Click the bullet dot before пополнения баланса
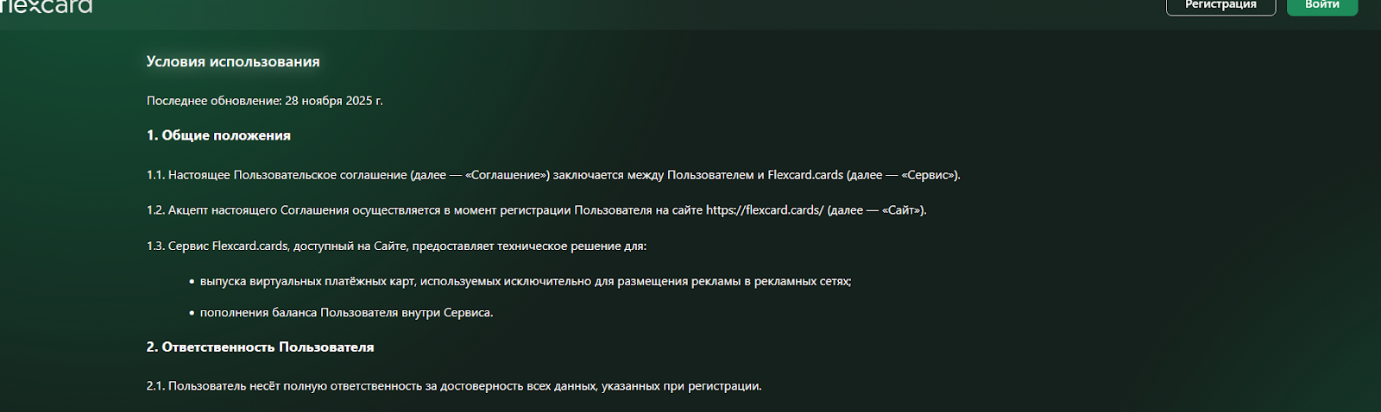The image size is (1381, 412). click(192, 313)
